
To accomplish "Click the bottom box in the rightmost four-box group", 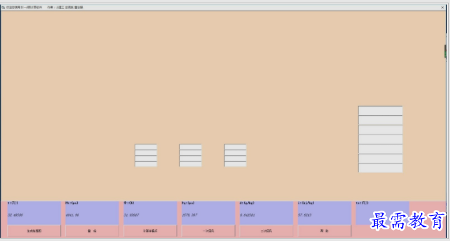I will click(x=235, y=164).
